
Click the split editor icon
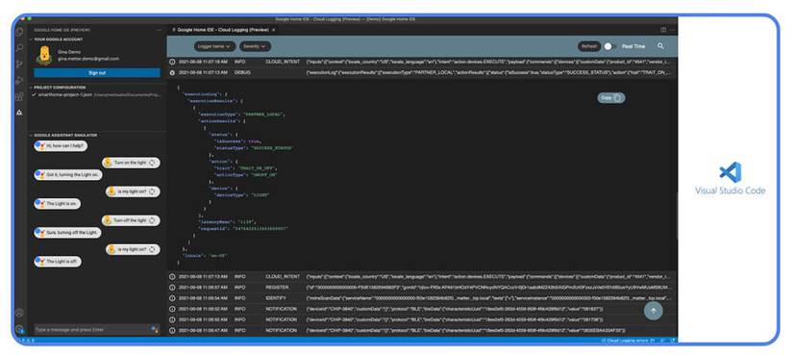pos(663,30)
